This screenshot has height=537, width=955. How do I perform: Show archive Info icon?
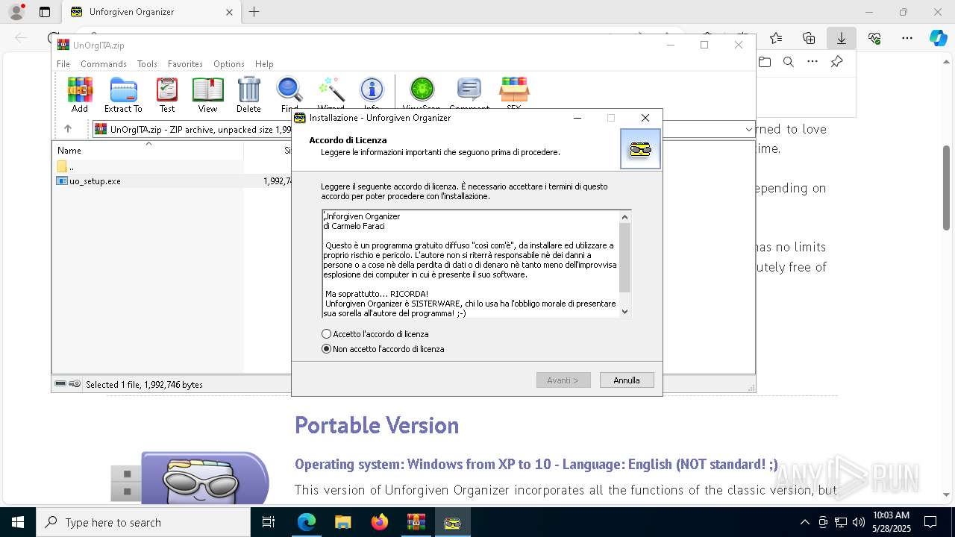372,95
